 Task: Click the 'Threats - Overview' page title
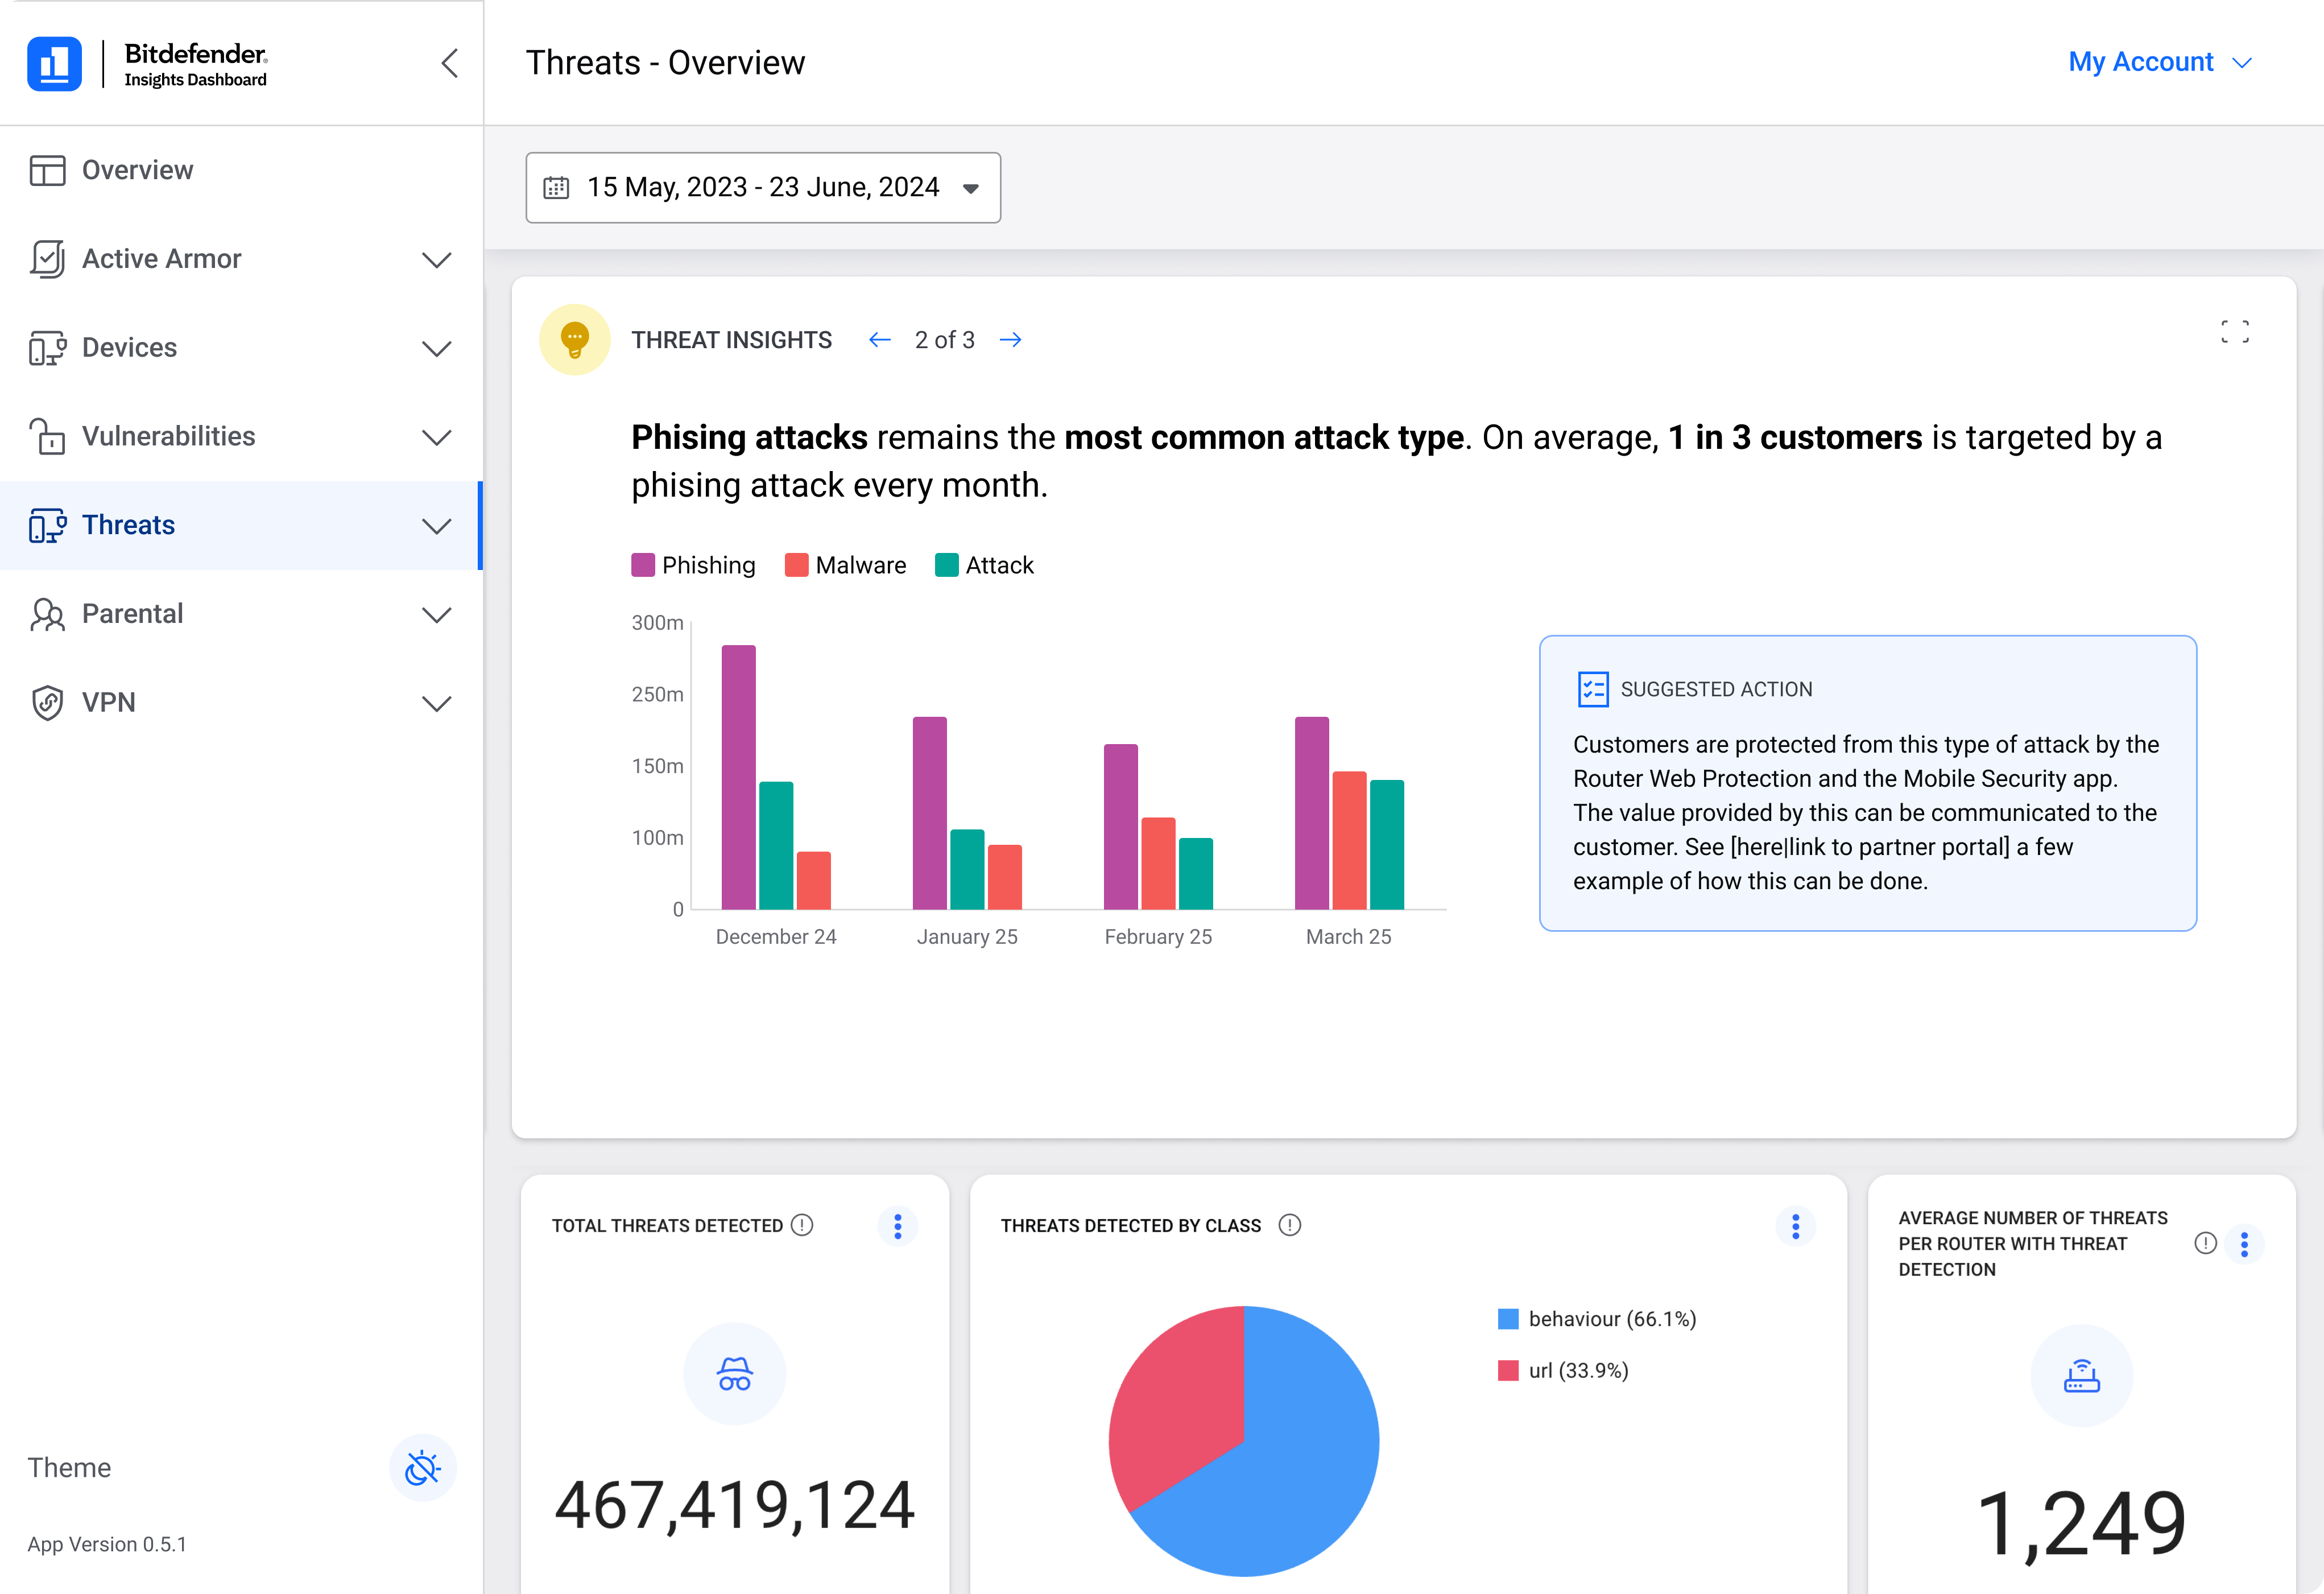pyautogui.click(x=665, y=63)
